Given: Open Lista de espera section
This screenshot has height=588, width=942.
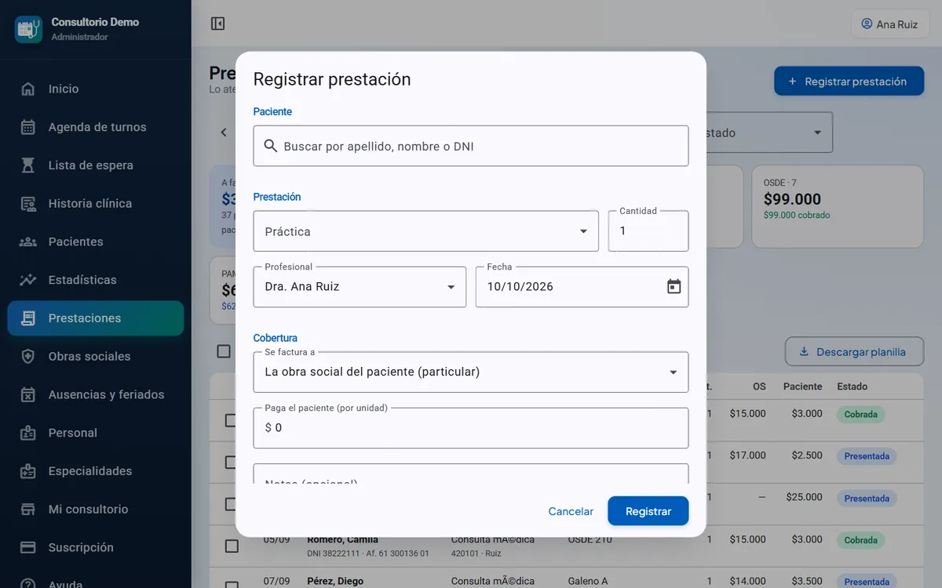Looking at the screenshot, I should point(96,165).
